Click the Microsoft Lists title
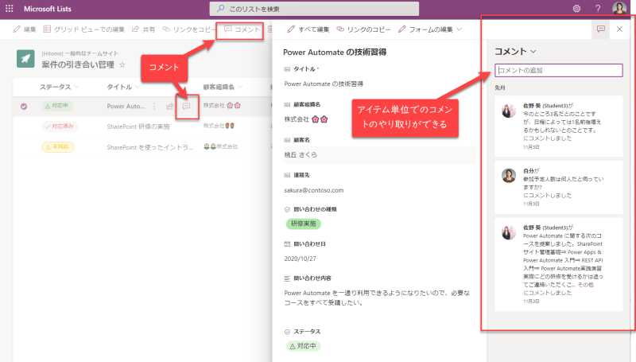This screenshot has width=636, height=362. [x=48, y=9]
